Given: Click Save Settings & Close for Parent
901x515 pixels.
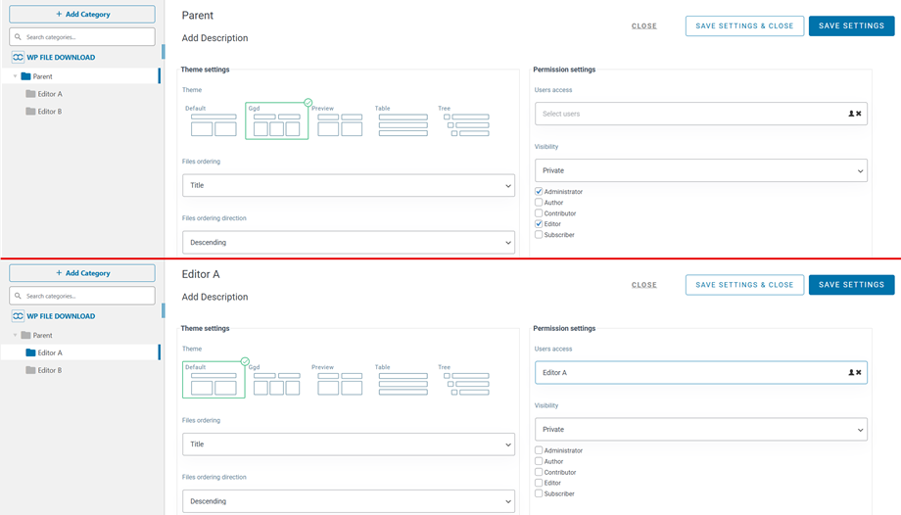Looking at the screenshot, I should tap(744, 26).
